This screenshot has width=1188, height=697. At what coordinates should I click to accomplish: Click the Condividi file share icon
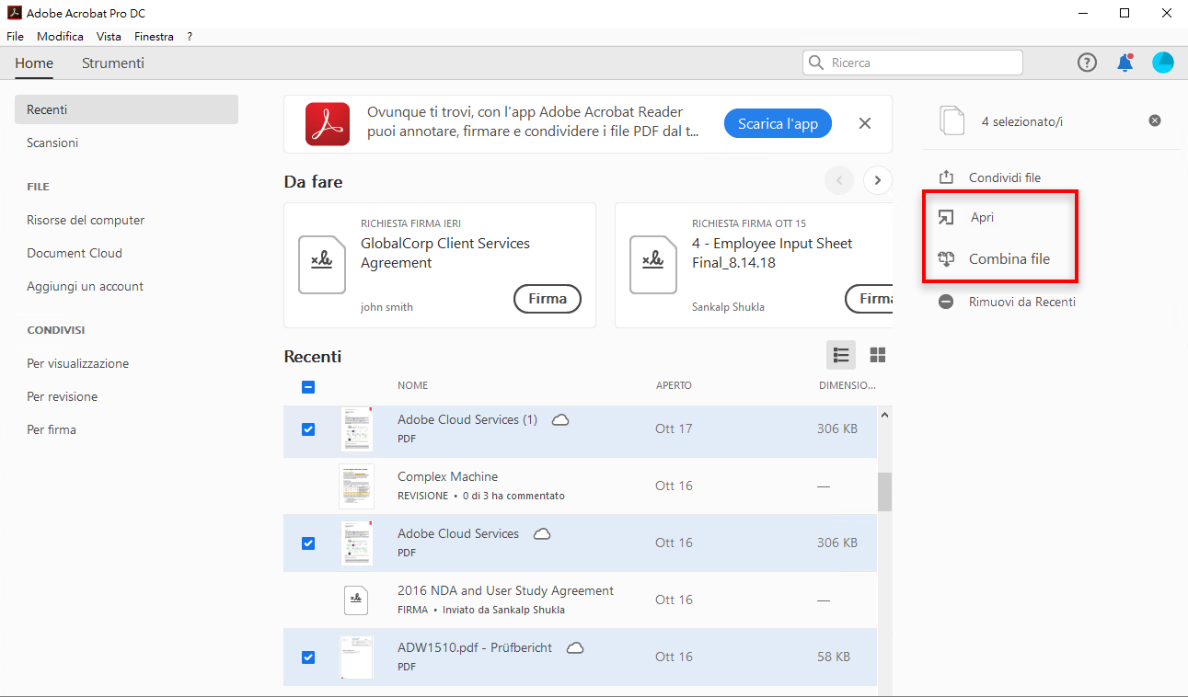tap(946, 177)
